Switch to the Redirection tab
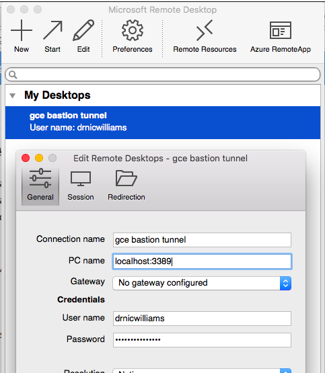Viewport: 325px width, 373px height. pyautogui.click(x=127, y=186)
